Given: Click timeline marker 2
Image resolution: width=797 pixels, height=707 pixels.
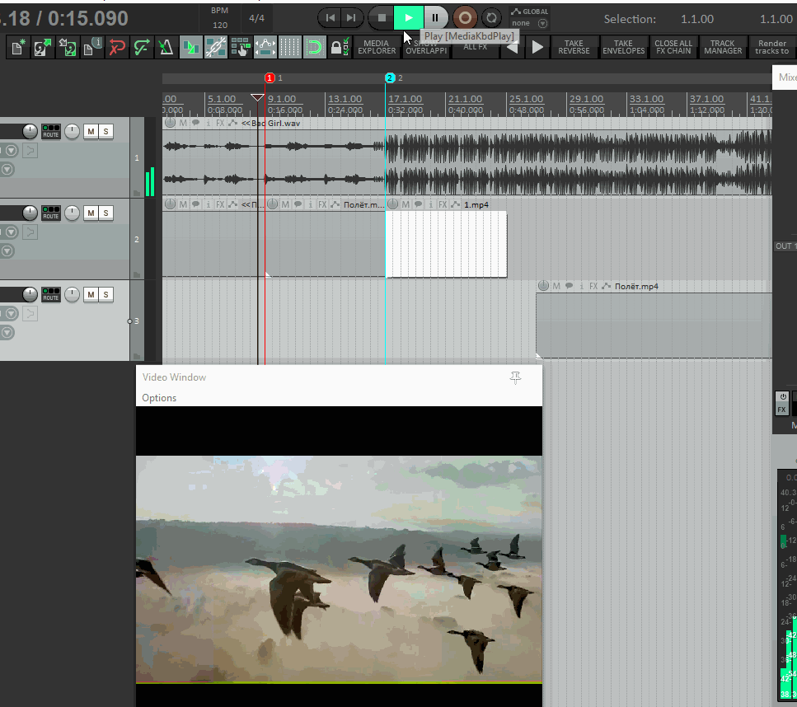Looking at the screenshot, I should click(x=390, y=78).
